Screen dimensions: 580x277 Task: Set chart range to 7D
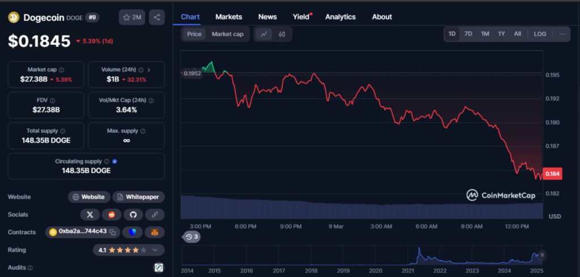point(468,34)
